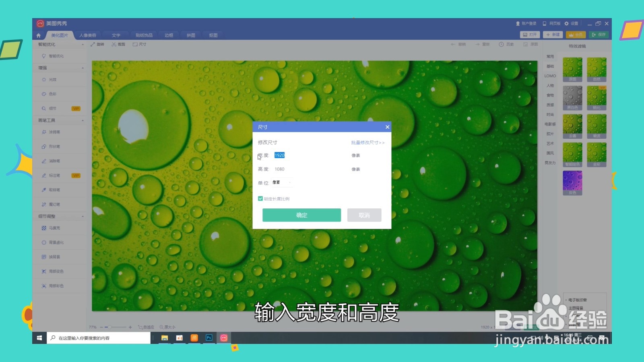
Task: Choose the 局部彩色 local color tool
Action: click(x=53, y=286)
